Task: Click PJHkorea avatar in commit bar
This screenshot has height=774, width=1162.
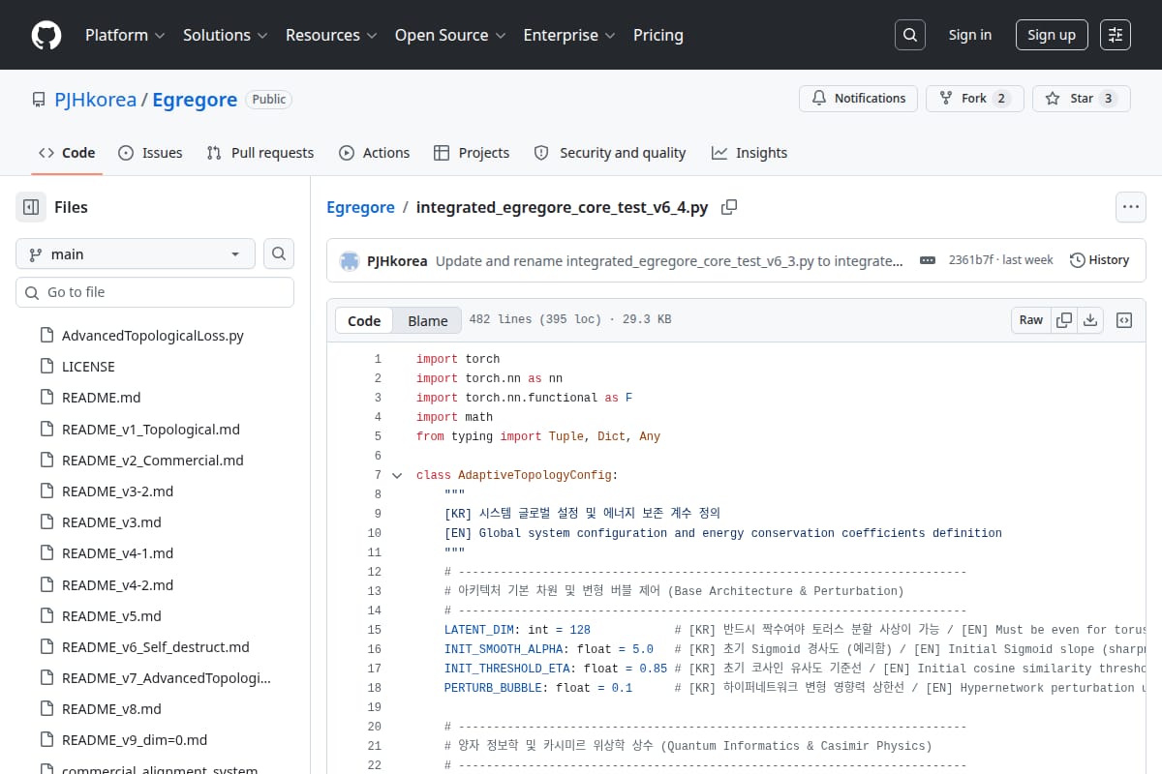Action: [x=350, y=260]
